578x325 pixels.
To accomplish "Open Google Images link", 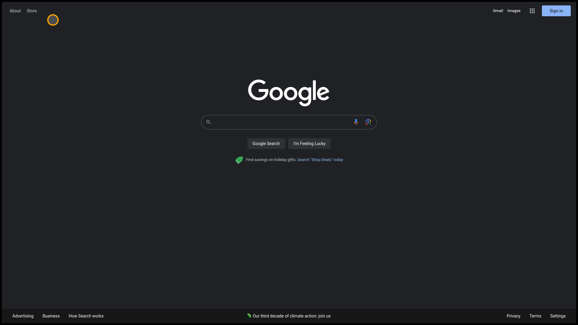I will (514, 11).
